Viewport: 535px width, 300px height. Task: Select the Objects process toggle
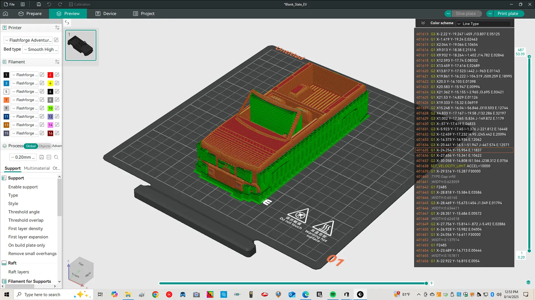44,146
